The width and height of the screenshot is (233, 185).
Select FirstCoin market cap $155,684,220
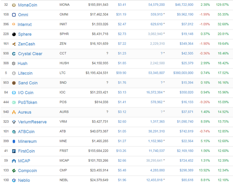click(x=98, y=151)
